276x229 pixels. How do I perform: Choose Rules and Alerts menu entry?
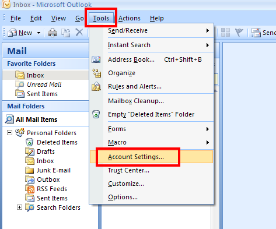(x=151, y=86)
